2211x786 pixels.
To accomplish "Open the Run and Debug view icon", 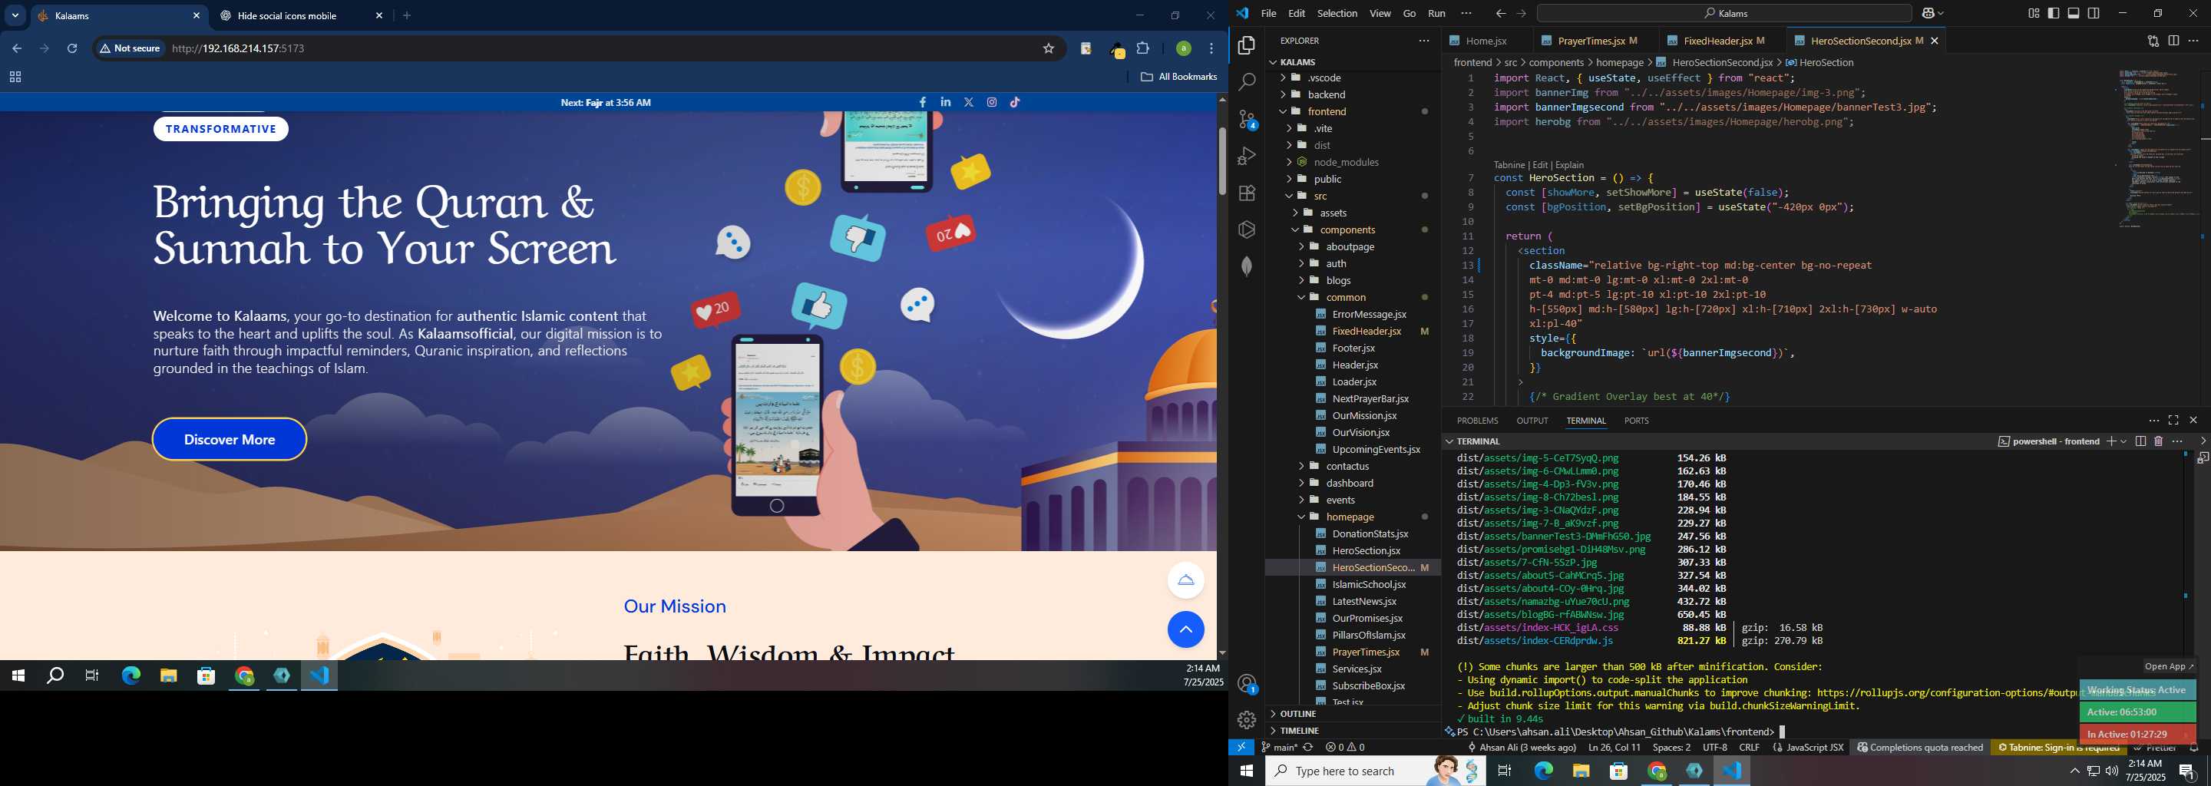I will 1246,156.
